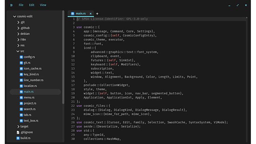This screenshot has width=256, height=144.
Task: Expand the target folder
Action: click(x=18, y=127)
